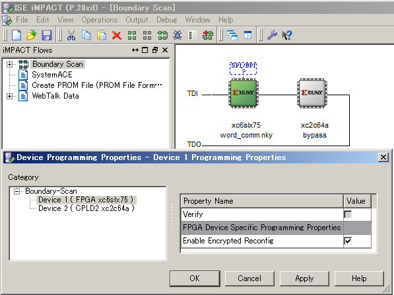The width and height of the screenshot is (394, 295).
Task: Click the ISE iMPACT menu bar application icon
Action: [x=7, y=20]
